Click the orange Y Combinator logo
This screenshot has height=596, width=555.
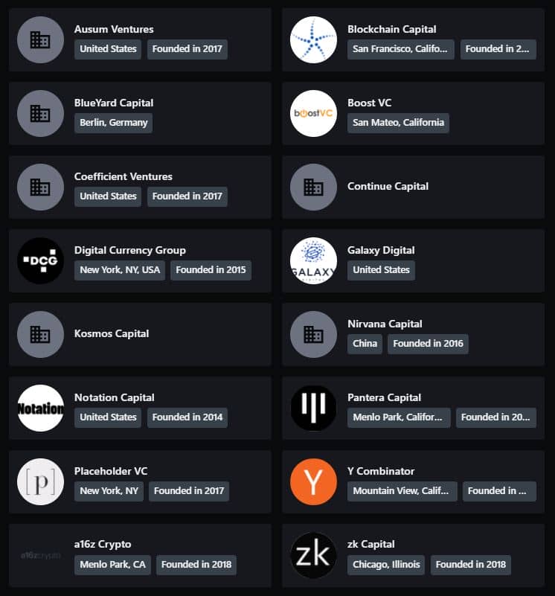click(x=313, y=481)
